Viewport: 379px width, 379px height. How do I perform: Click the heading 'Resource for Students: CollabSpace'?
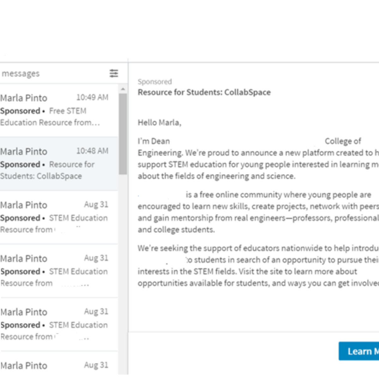204,92
